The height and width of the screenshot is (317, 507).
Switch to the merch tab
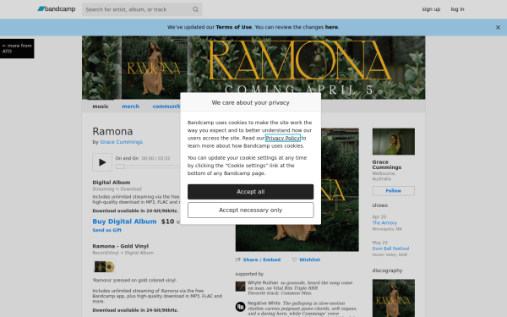[130, 107]
